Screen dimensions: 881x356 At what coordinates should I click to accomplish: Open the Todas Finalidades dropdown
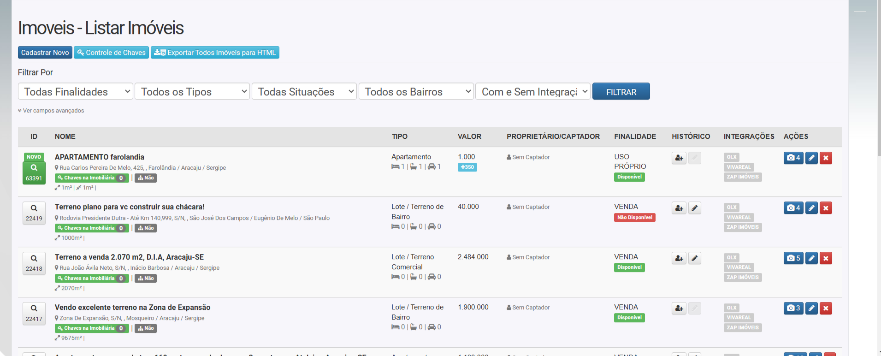[76, 92]
